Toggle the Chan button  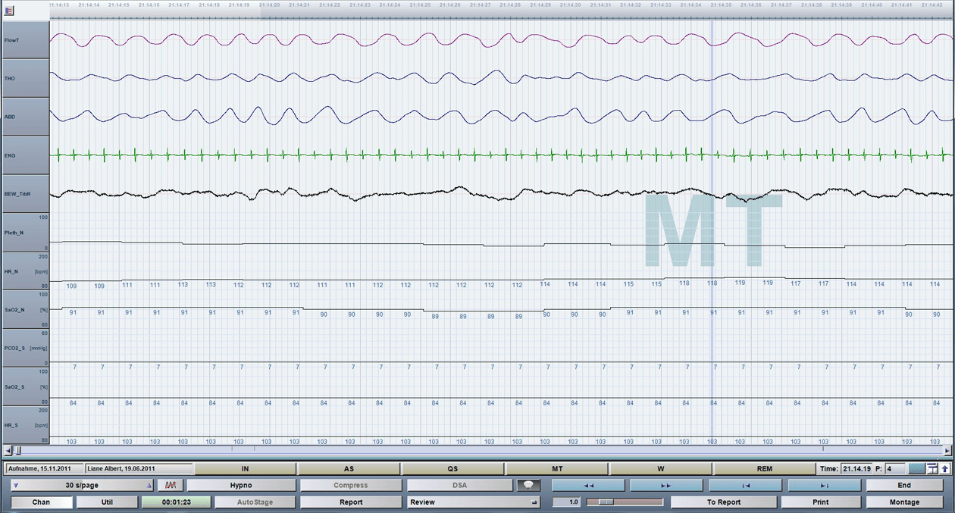pos(41,502)
